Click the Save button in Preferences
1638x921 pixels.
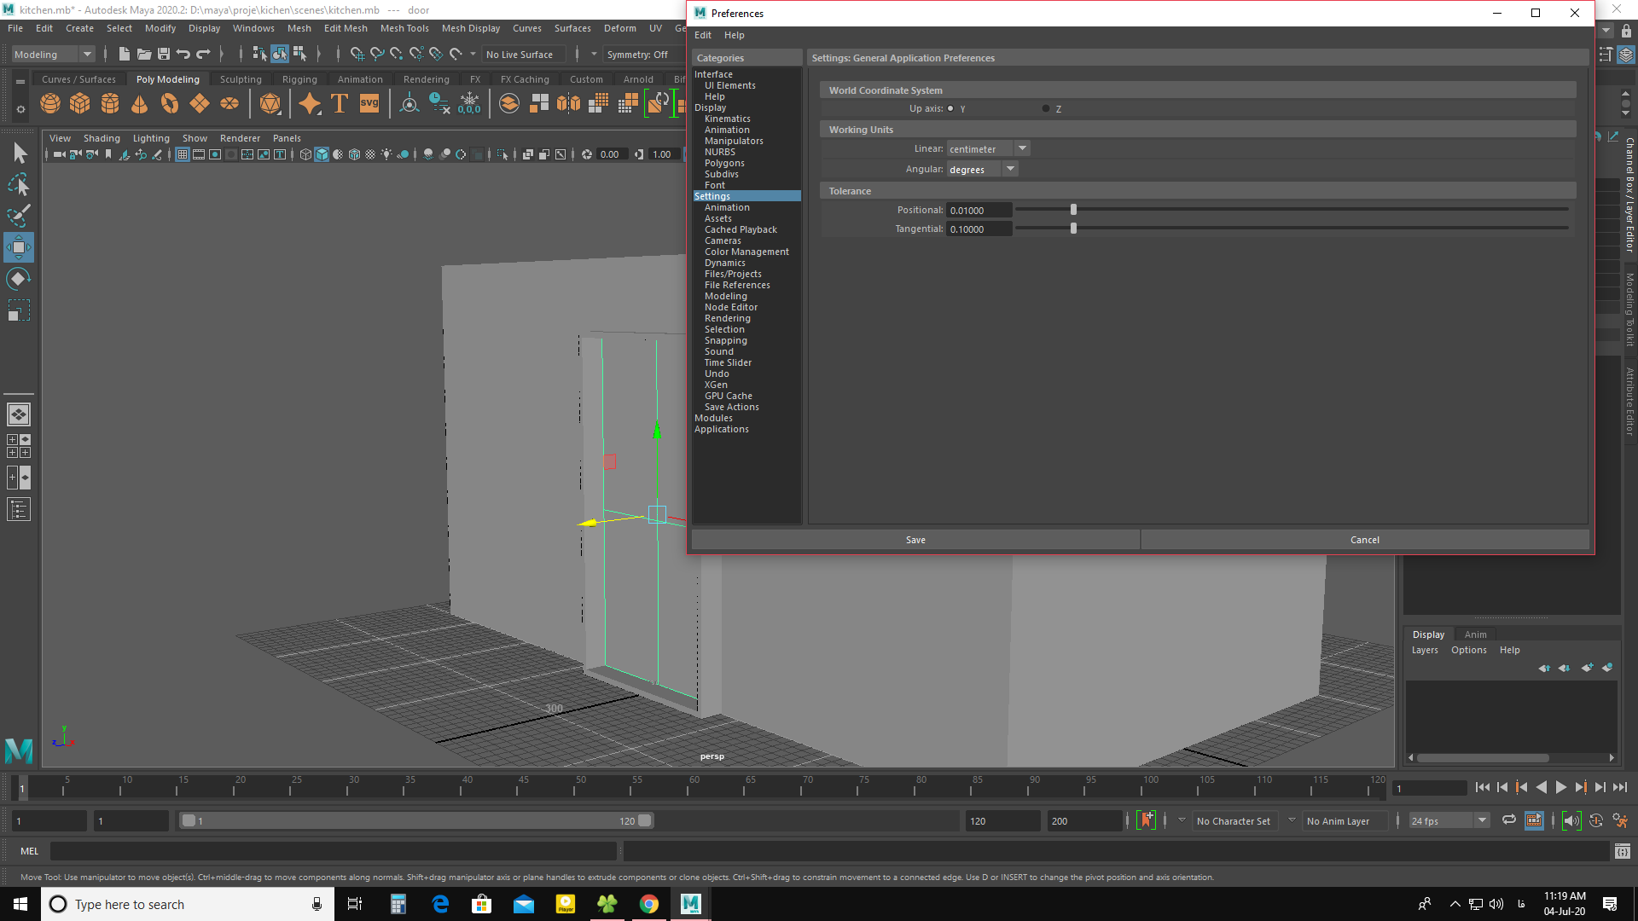tap(915, 539)
